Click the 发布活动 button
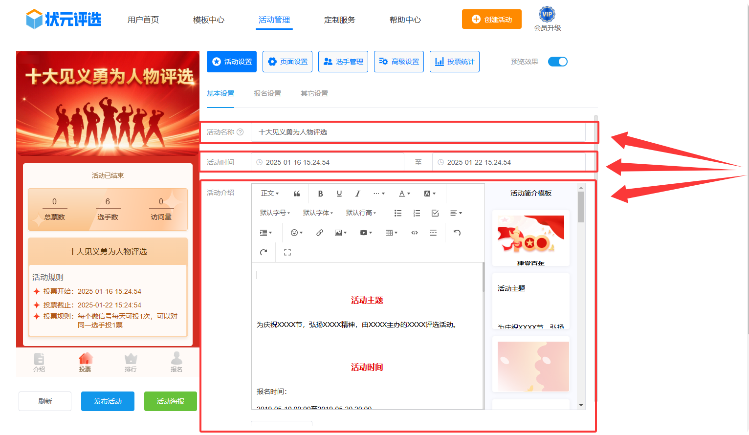Screen dimensions: 749x435 pos(108,401)
